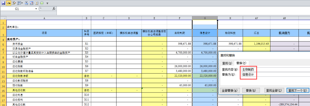Click the 生物制药 header cell in column F
Screen dimensions: 310x106
179,33
